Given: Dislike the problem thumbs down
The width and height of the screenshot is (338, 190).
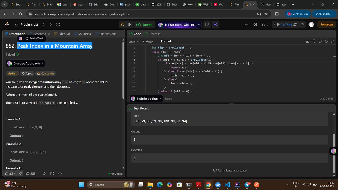Looking at the screenshot, I should [x=20, y=174].
